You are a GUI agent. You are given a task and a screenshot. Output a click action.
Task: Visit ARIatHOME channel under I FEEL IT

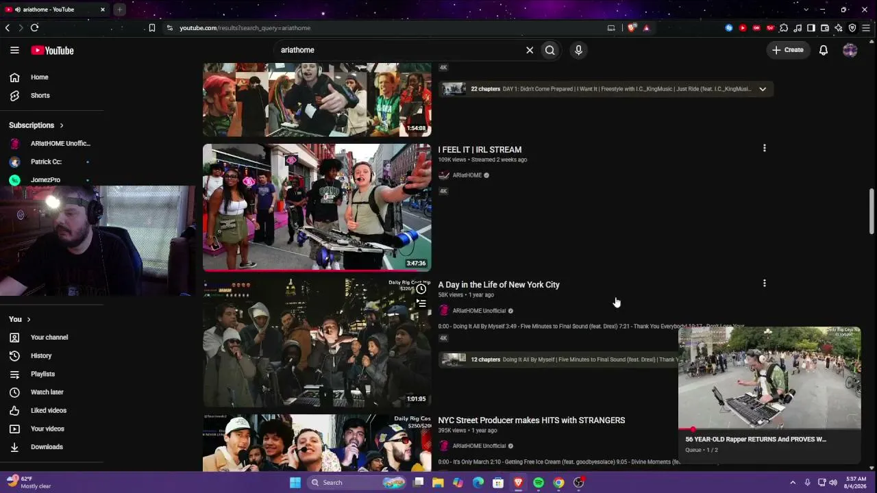point(467,175)
